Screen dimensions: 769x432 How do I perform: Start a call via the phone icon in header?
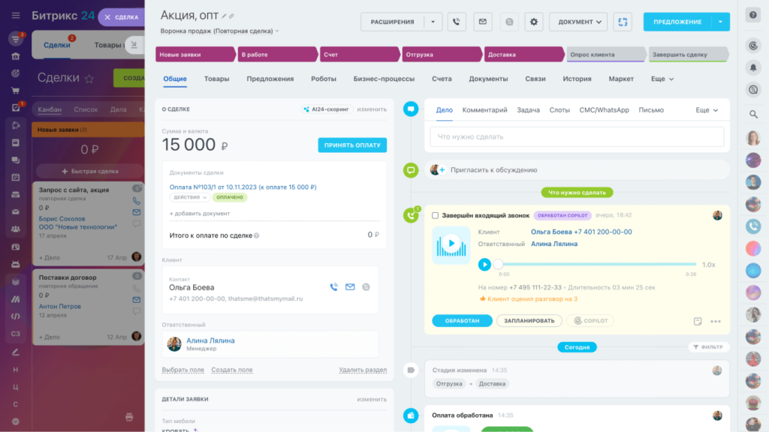click(457, 22)
